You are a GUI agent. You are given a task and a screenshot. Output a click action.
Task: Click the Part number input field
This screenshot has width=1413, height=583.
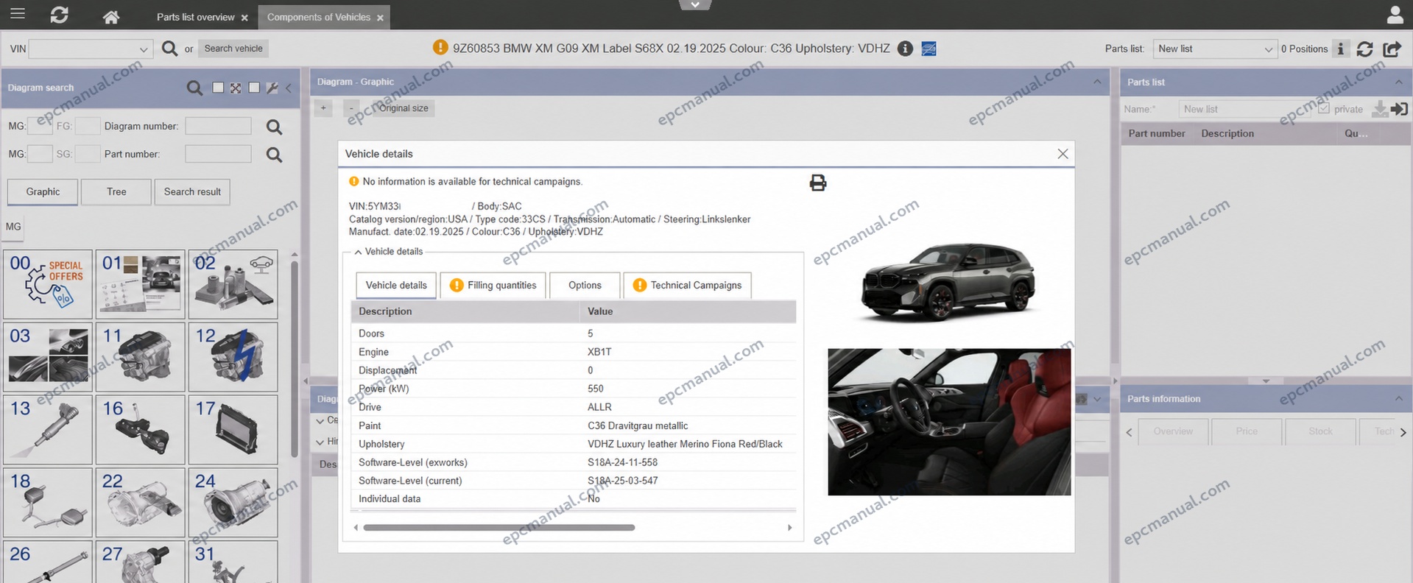(218, 155)
